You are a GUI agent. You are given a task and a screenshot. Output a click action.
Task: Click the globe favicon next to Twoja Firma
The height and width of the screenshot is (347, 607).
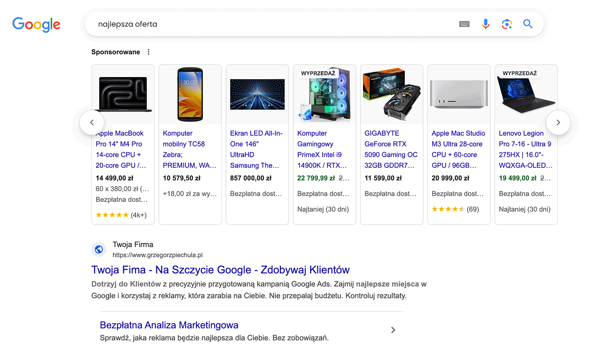(99, 249)
